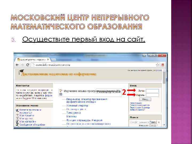192x144 pixels.
Task: Click the Каталог по темам globe icon
Action: tap(17, 110)
